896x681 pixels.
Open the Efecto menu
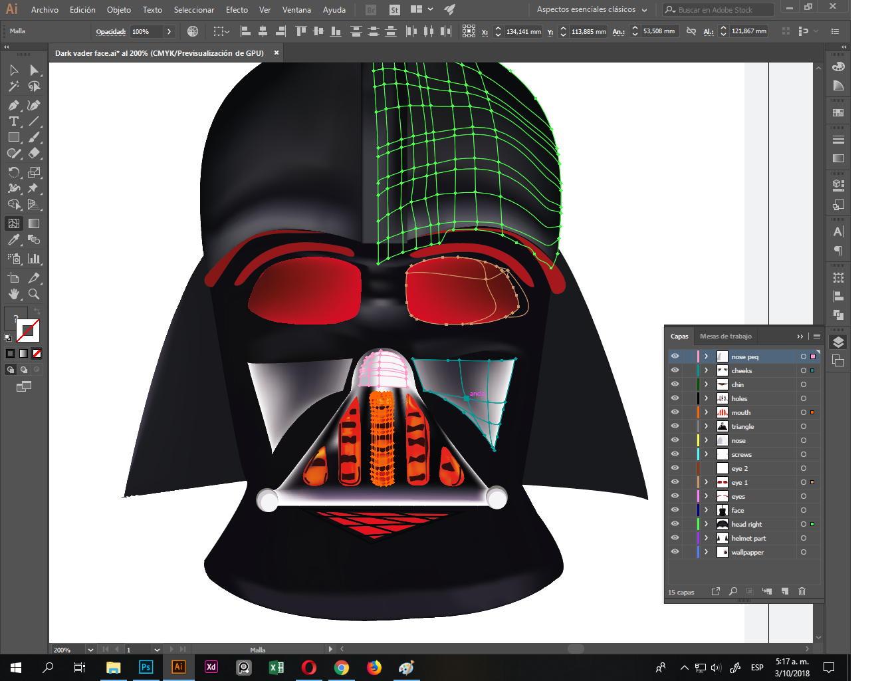237,10
